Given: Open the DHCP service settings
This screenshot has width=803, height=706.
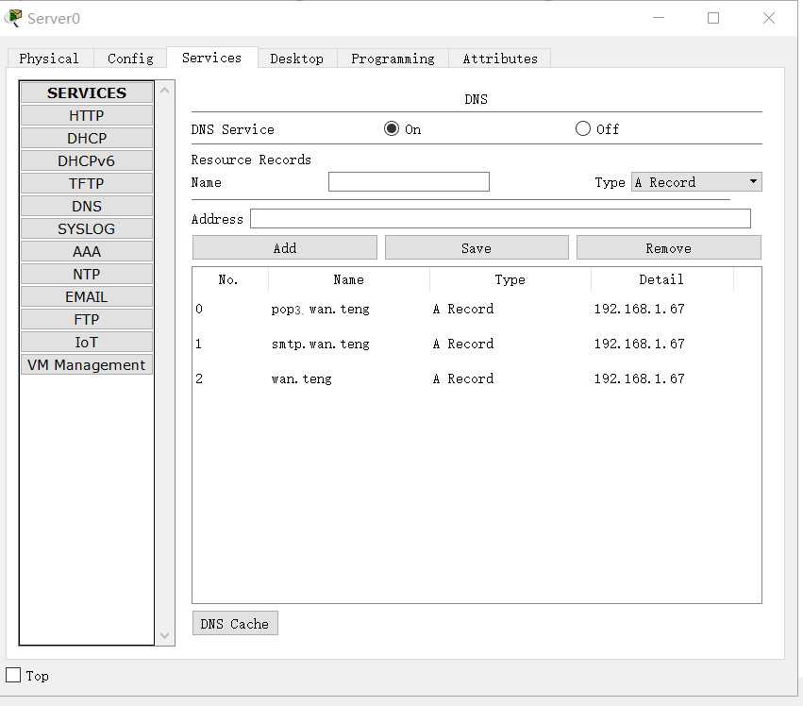Looking at the screenshot, I should (x=87, y=139).
